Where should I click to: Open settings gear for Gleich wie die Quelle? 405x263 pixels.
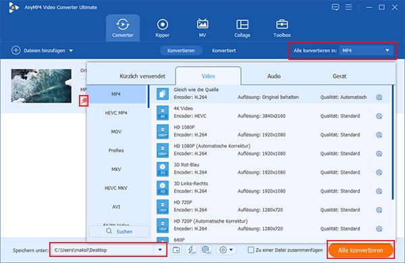click(x=379, y=97)
